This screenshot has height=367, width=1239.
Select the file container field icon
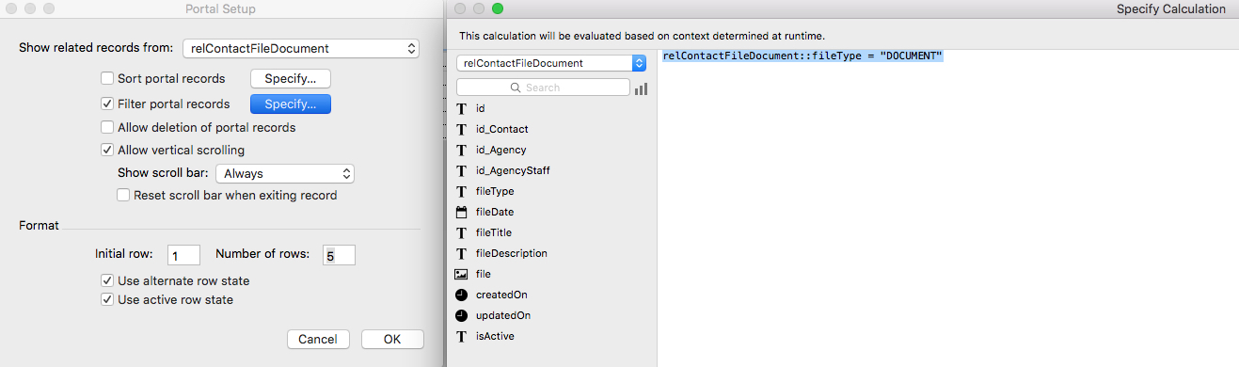tap(461, 274)
